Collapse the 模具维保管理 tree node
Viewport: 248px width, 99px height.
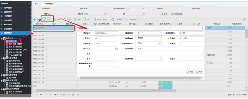pyautogui.click(x=2, y=58)
